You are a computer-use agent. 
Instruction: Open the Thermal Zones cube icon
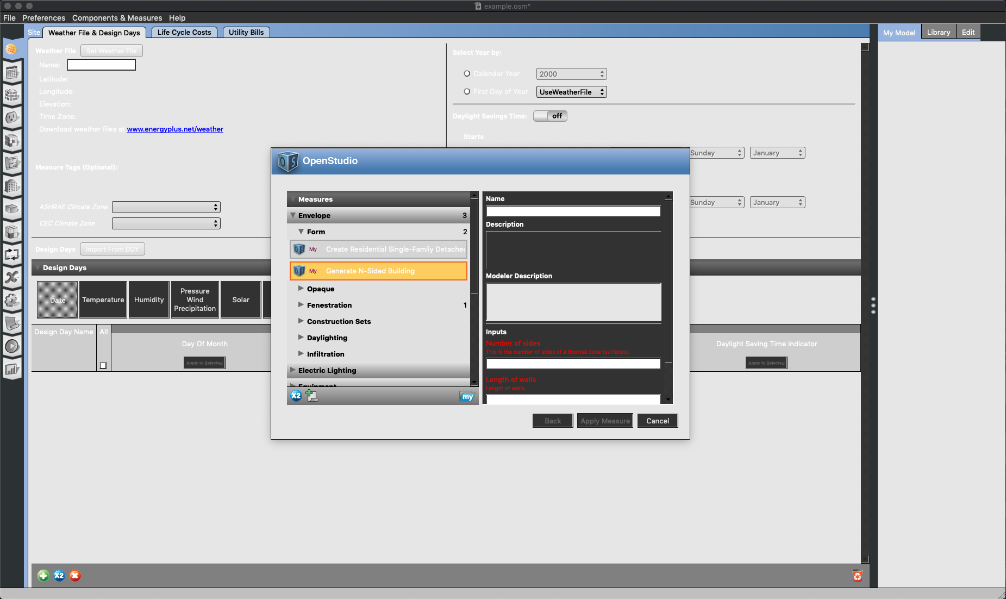pyautogui.click(x=11, y=232)
